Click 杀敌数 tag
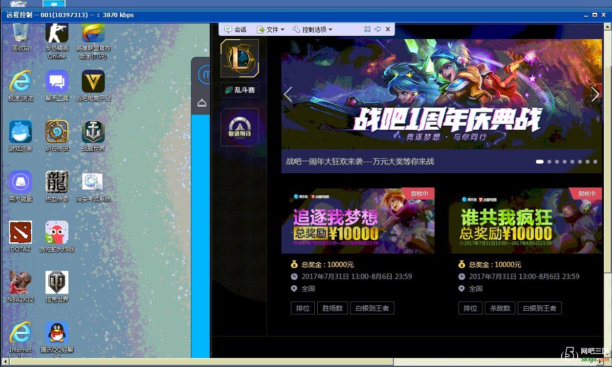The image size is (612, 367). 500,308
